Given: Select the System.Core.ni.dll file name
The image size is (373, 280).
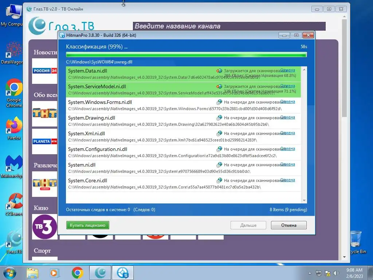Looking at the screenshot, I should [x=87, y=181].
